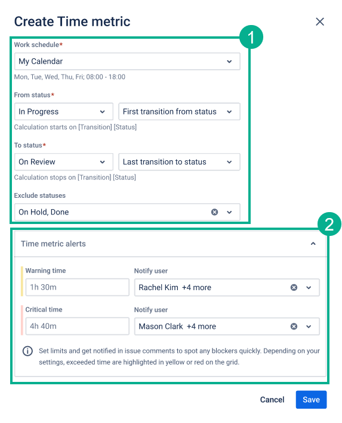This screenshot has width=342, height=423.
Task: Open the On Review to-status dropdown
Action: pyautogui.click(x=64, y=162)
